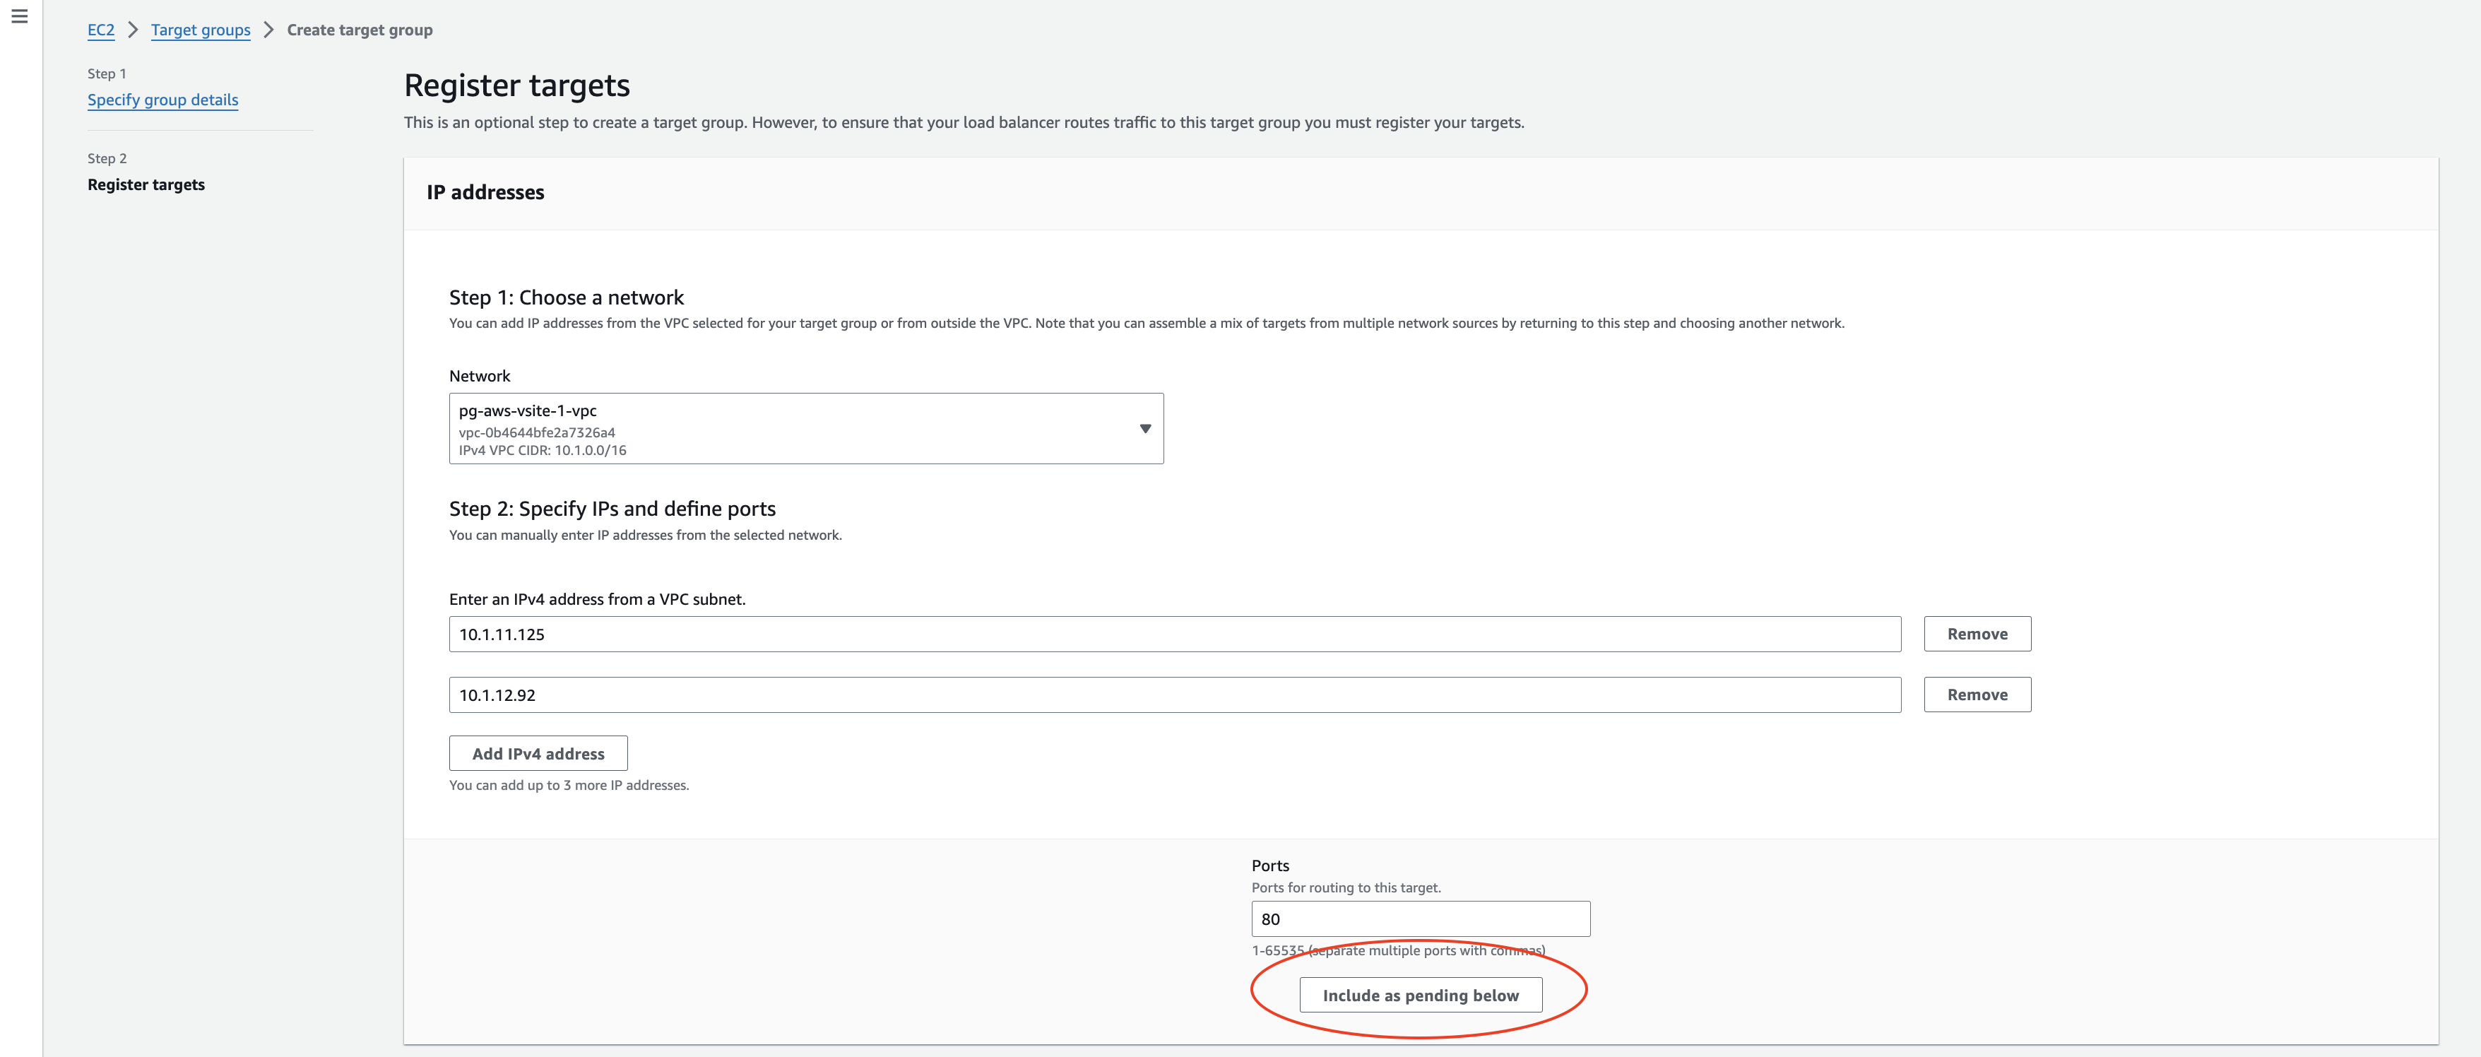
Task: Go back to Specify group details step
Action: click(x=162, y=99)
